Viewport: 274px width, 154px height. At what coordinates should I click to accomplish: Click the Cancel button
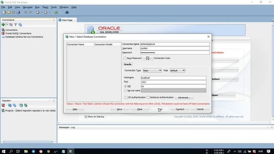tap(200, 110)
